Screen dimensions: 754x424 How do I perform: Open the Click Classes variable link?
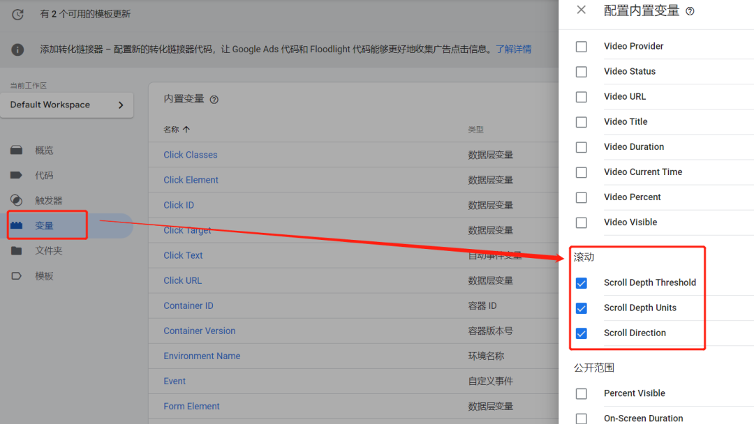190,155
